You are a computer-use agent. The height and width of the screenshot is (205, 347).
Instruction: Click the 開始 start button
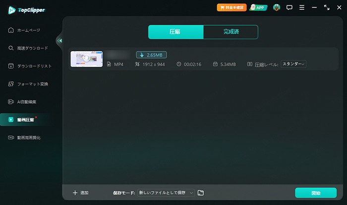pyautogui.click(x=316, y=193)
